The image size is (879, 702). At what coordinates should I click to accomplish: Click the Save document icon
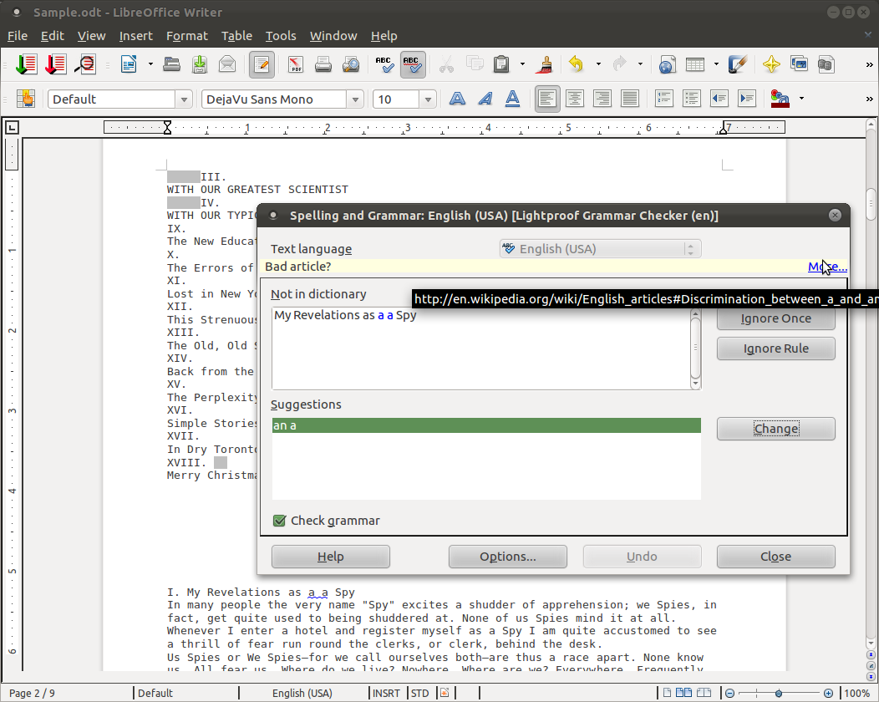click(x=200, y=64)
